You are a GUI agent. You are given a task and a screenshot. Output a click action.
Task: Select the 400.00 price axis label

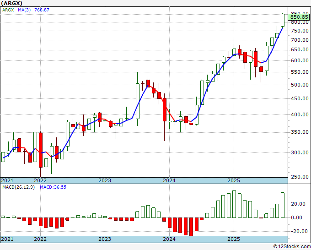300,114
